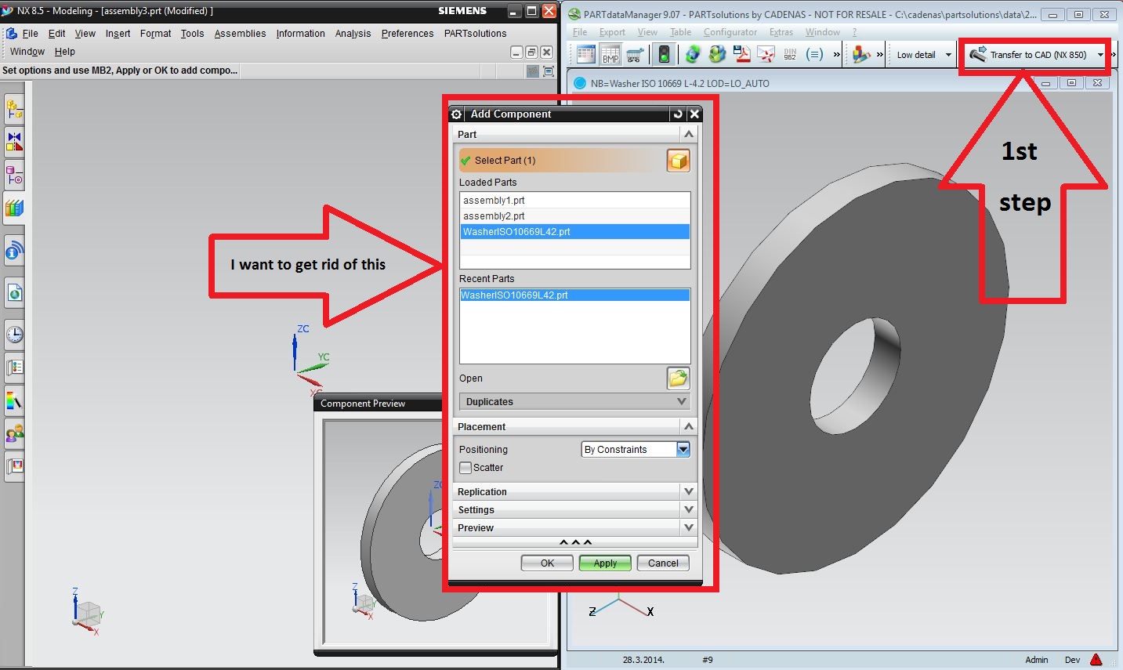Screen dimensions: 1123x670
Task: Click the (≡) parentheses icon
Action: point(815,55)
